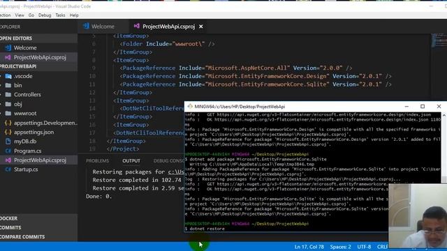Open the Go menu

[x=31, y=15]
